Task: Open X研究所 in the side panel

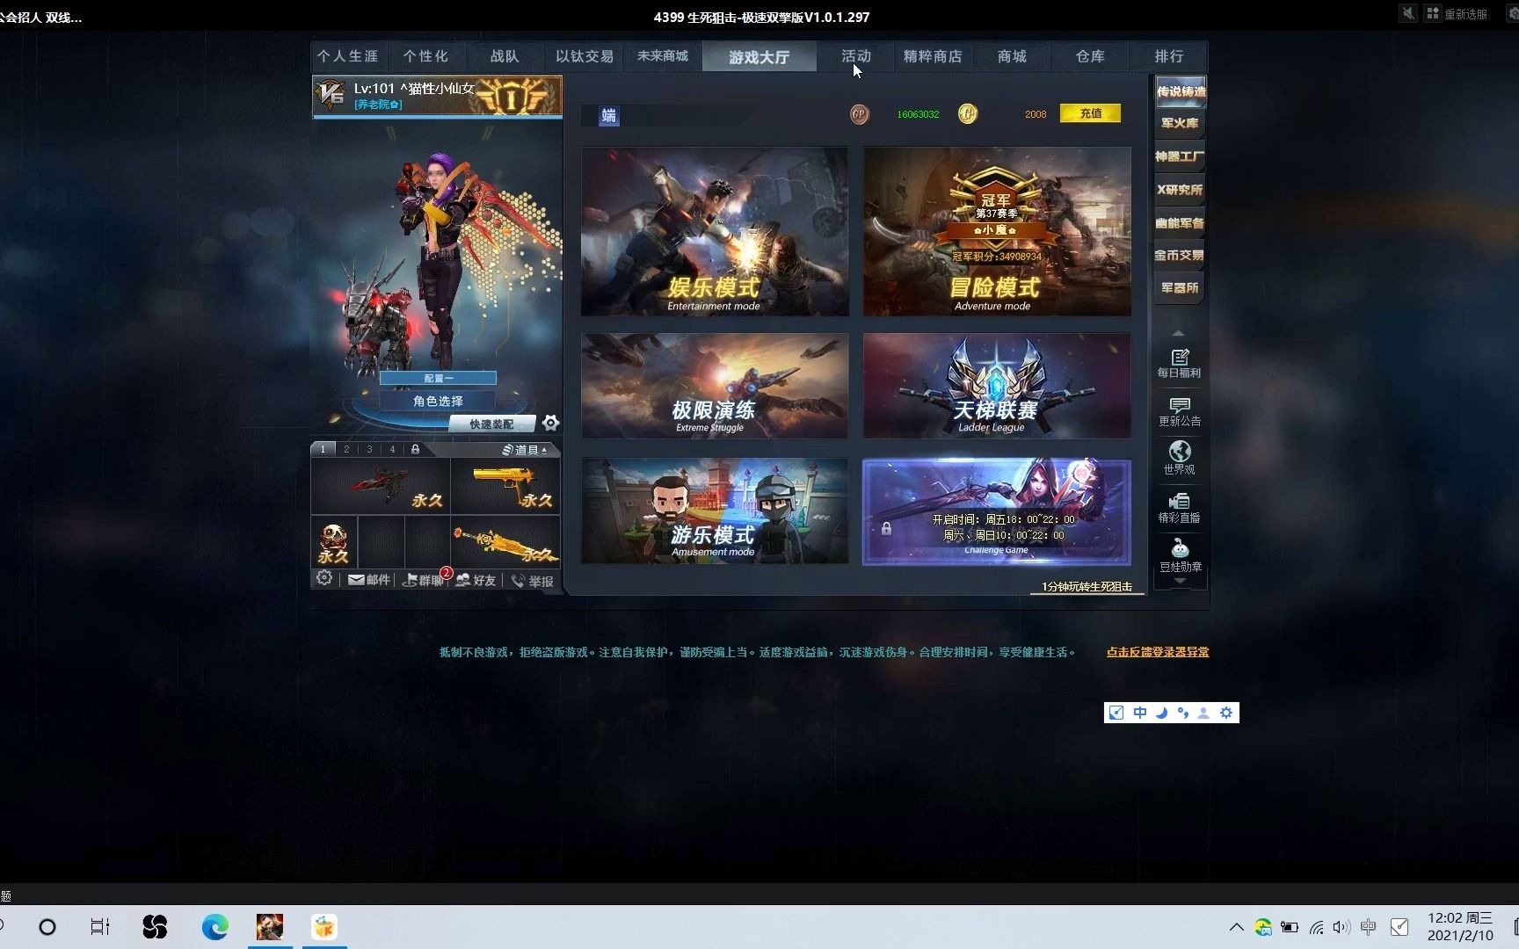Action: pos(1180,190)
